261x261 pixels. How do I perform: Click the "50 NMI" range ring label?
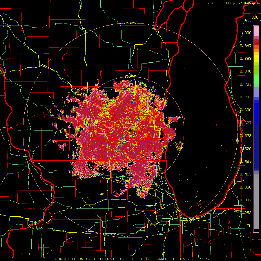(130, 77)
